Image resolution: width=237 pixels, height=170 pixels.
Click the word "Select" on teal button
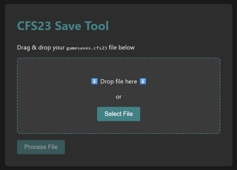113,114
